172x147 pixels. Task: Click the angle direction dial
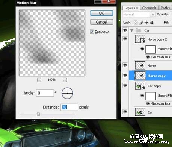(67, 93)
